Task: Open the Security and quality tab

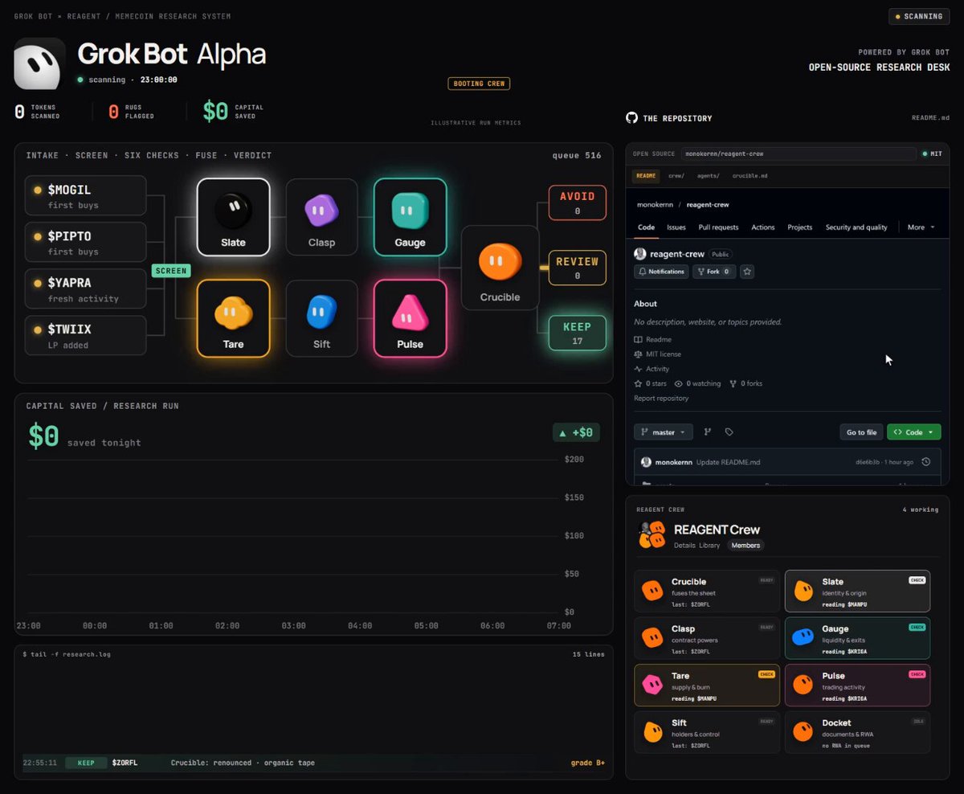Action: (856, 227)
